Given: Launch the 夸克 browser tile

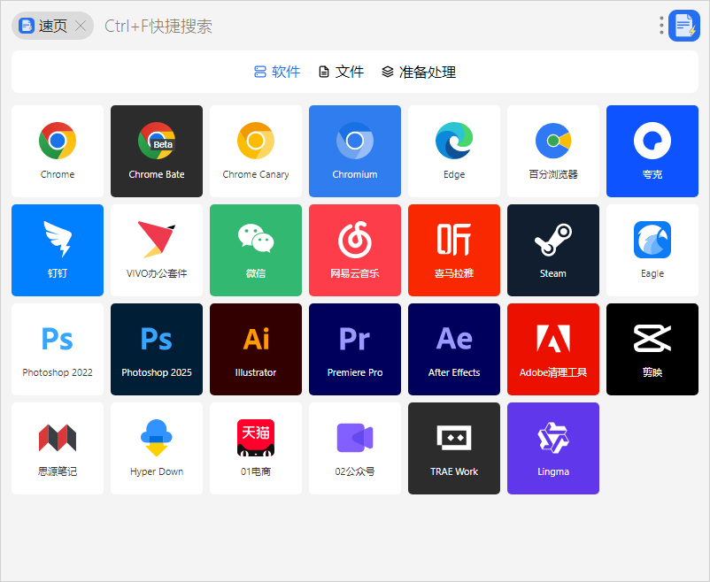Looking at the screenshot, I should 652,151.
